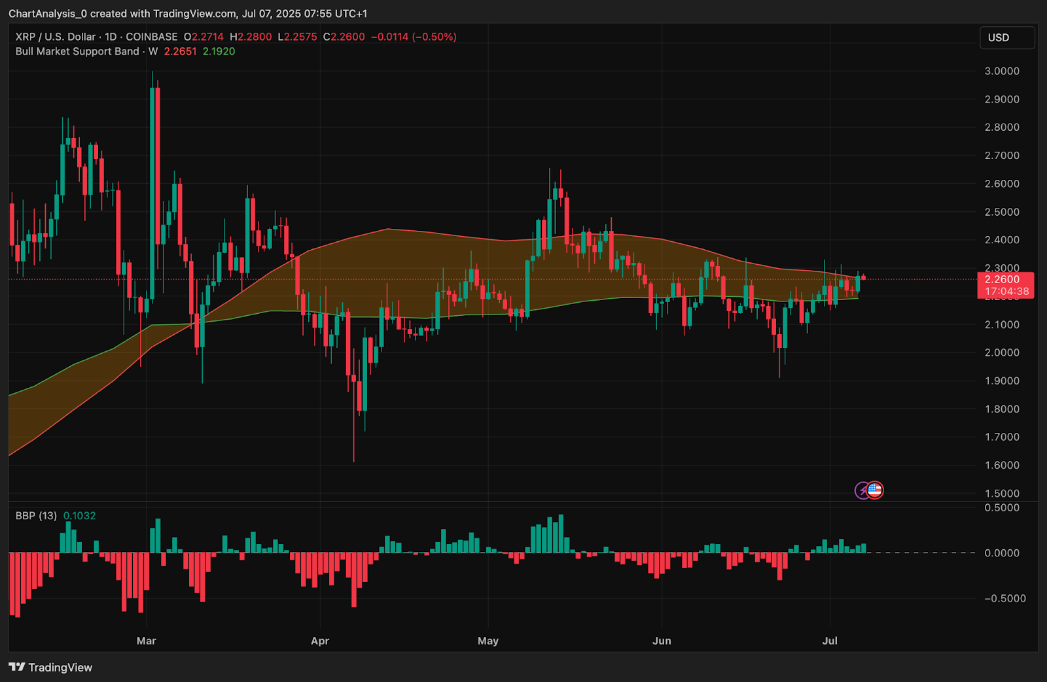
Task: Click the change value −0.0114 (−0.50%)
Action: 414,37
